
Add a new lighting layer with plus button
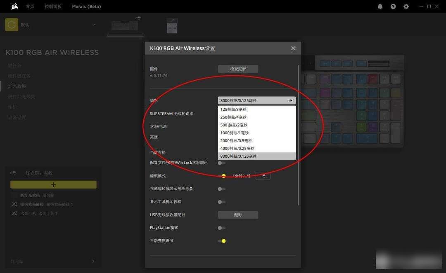tap(53, 184)
